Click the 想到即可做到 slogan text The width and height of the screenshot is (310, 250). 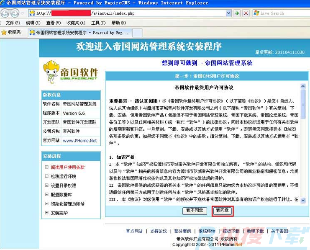pos(179,63)
